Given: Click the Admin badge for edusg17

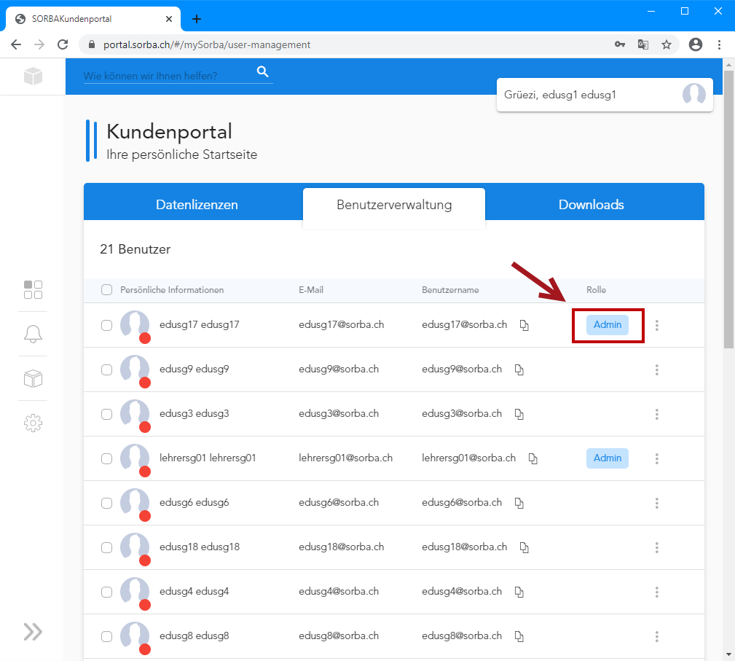Looking at the screenshot, I should [607, 325].
